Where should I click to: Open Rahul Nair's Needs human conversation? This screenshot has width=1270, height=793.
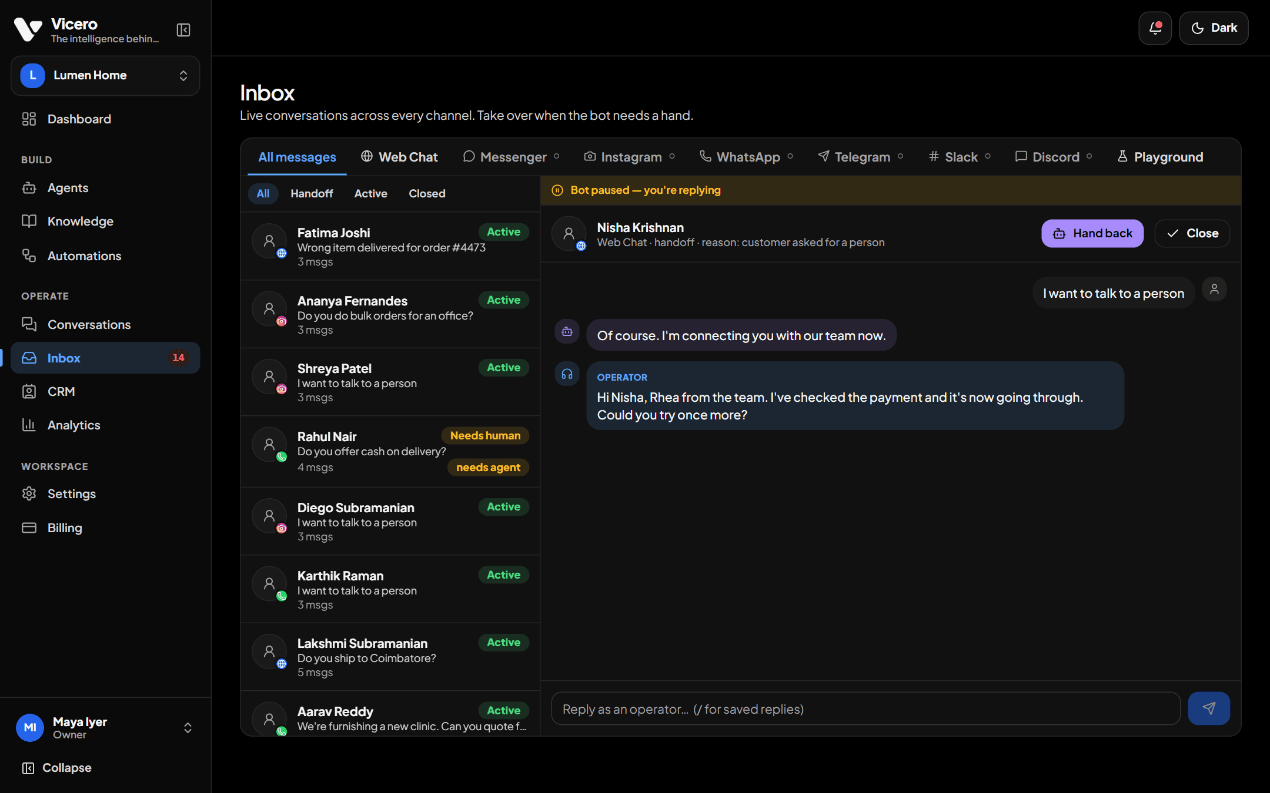coord(390,452)
